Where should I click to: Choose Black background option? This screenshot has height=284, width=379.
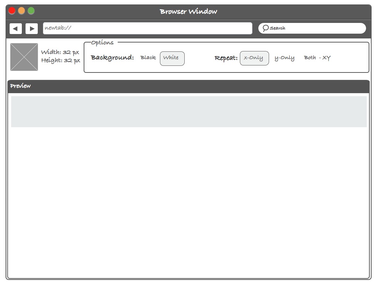click(148, 58)
